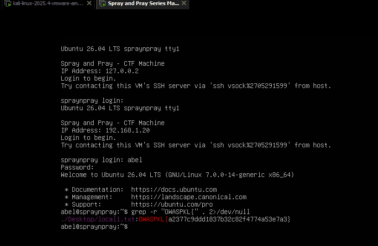Close the kali-linux-2025.4-vmware tab
This screenshot has height=246, width=378.
click(89, 3)
